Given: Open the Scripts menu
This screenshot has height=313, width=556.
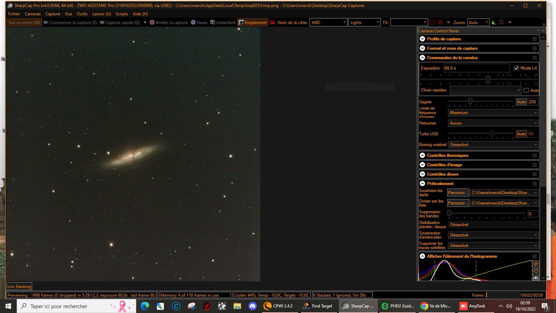Looking at the screenshot, I should point(122,14).
